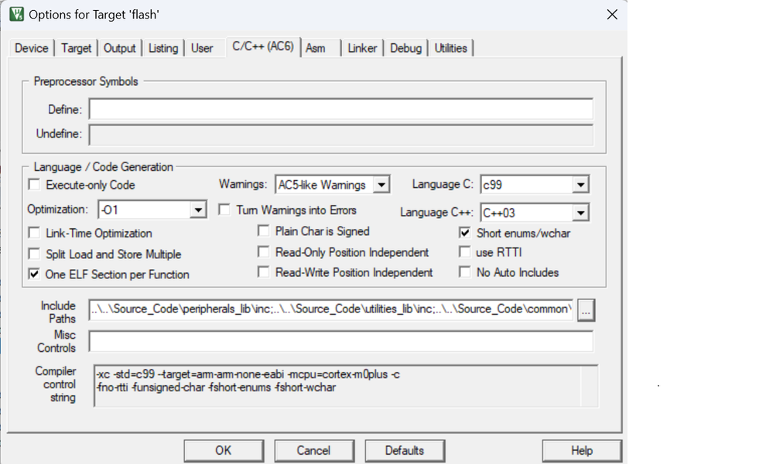Enable Execute-only Code checkbox
773x464 pixels.
(x=34, y=185)
